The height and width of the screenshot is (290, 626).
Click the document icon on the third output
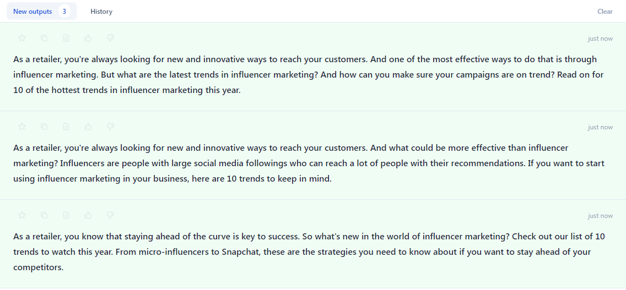66,215
